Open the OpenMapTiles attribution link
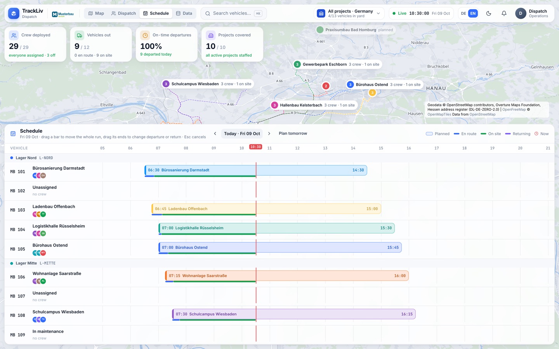The image size is (559, 349). [439, 114]
